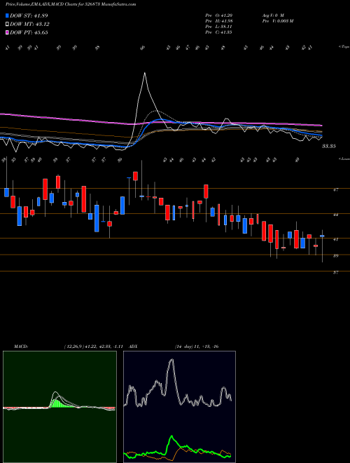Click the Pre V: 0.003 M value
Screen dimensions: 350x463
point(277,21)
